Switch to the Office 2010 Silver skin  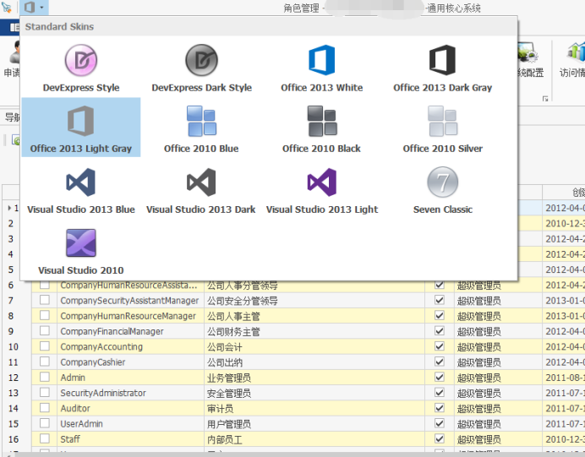(x=442, y=128)
